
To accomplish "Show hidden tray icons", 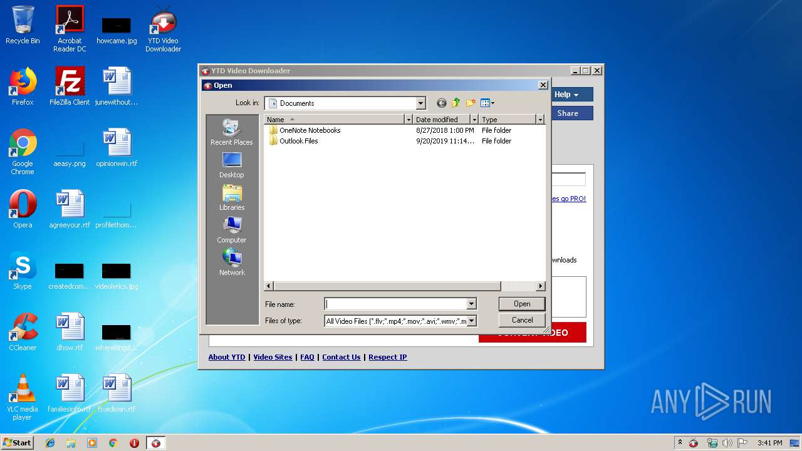I will click(680, 443).
